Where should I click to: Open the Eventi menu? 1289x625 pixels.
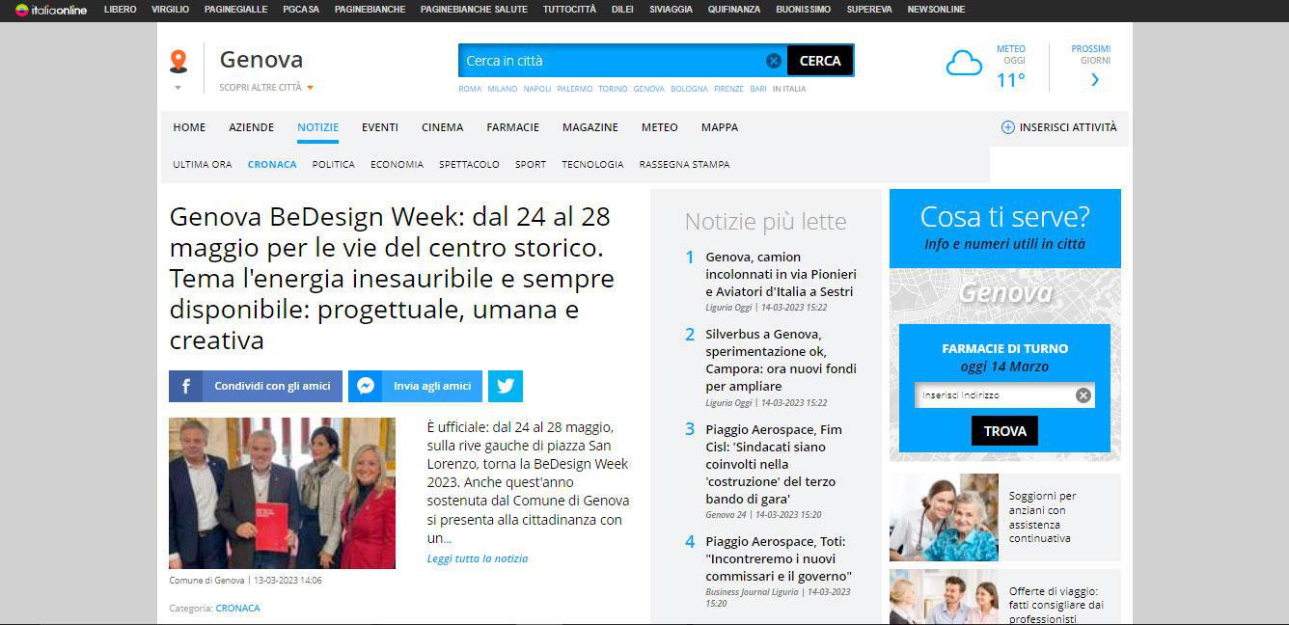(x=380, y=127)
